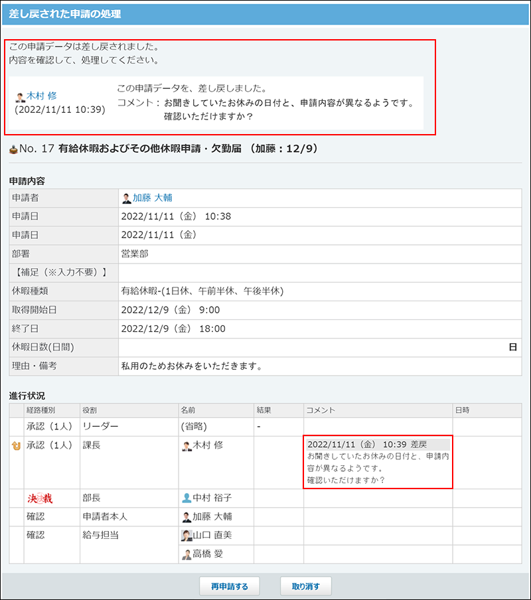Click application date 2022/11/11（金） 10:38
Screen dimensions: 531x600
(176, 216)
